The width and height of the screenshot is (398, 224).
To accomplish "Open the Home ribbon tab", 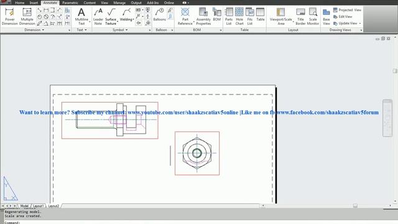I will click(x=19, y=2).
